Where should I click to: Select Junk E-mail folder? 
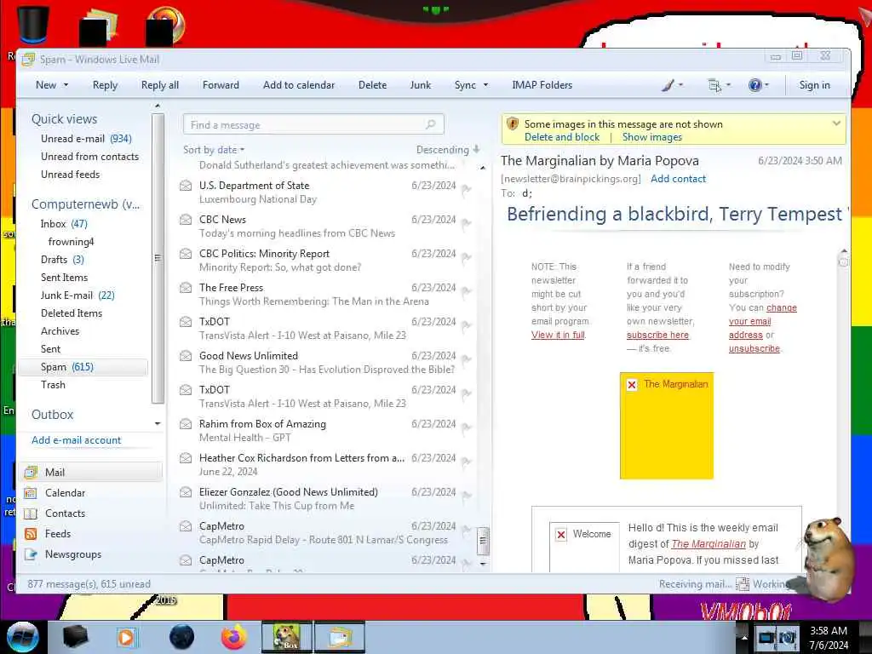click(77, 295)
